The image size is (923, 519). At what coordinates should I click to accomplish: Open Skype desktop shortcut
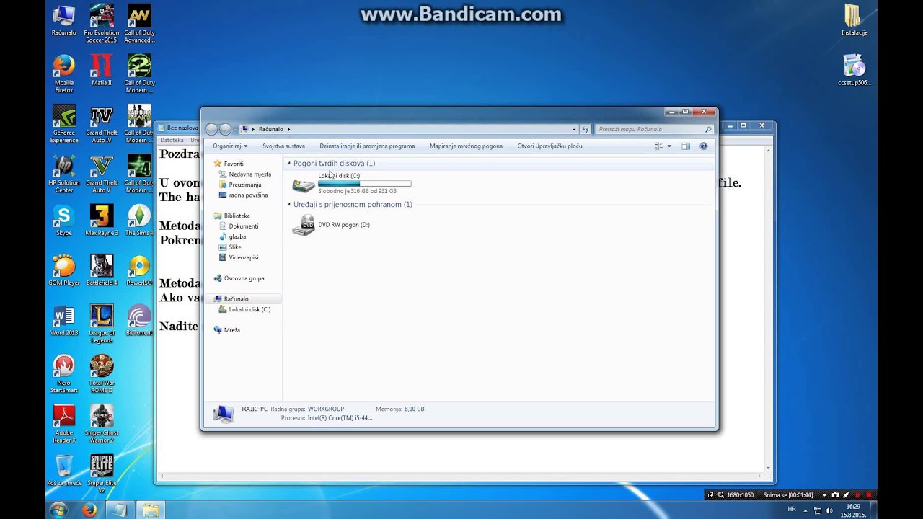pos(63,221)
